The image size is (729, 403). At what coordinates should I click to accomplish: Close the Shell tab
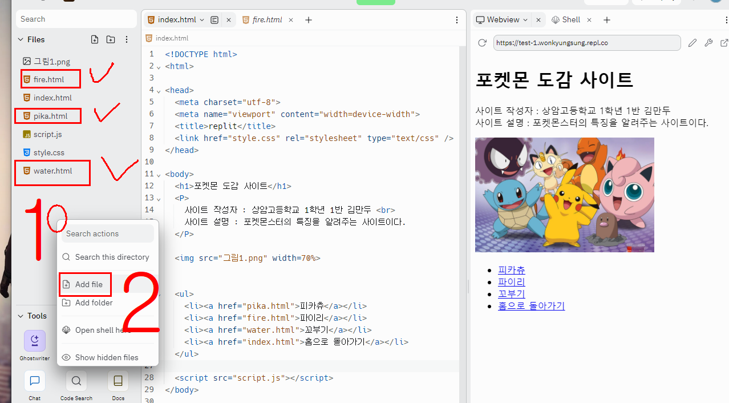point(589,20)
